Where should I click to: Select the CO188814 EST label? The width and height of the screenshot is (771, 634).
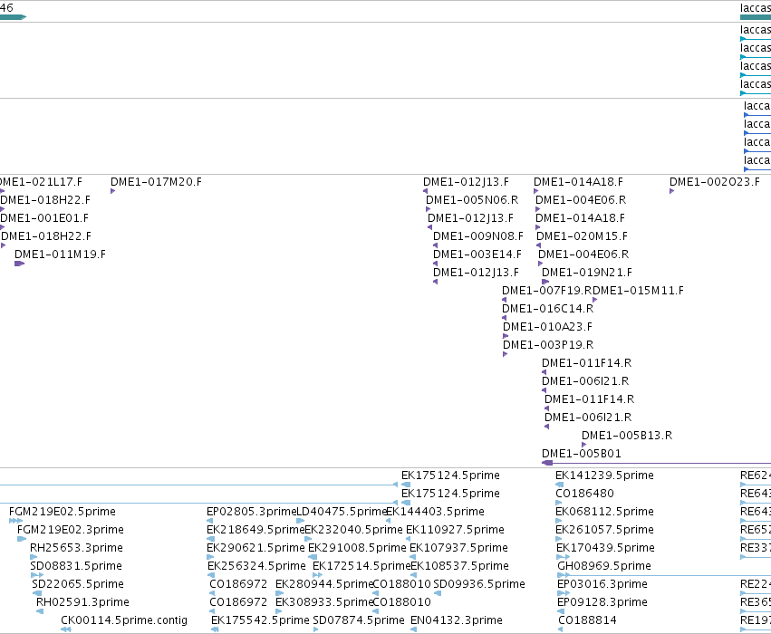pyautogui.click(x=587, y=620)
